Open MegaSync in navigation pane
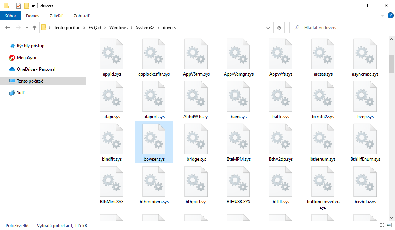The height and width of the screenshot is (230, 395). tap(27, 58)
